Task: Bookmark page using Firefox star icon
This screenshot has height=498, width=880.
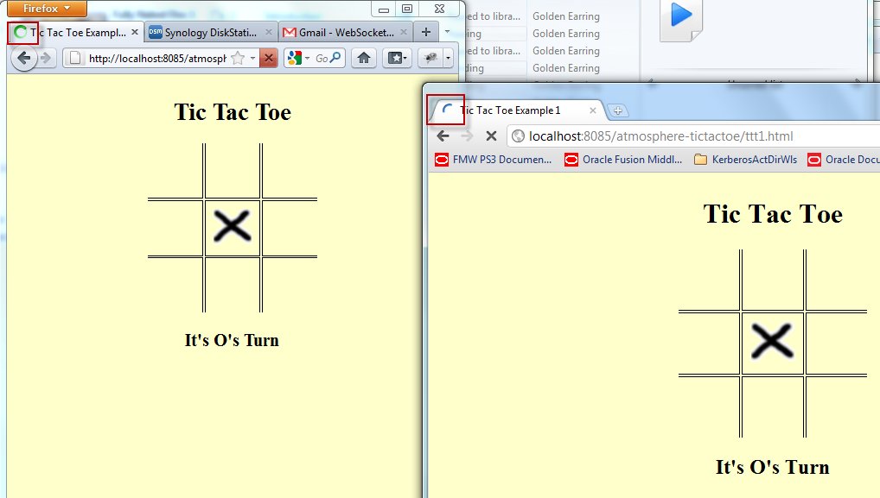Action: (x=238, y=58)
